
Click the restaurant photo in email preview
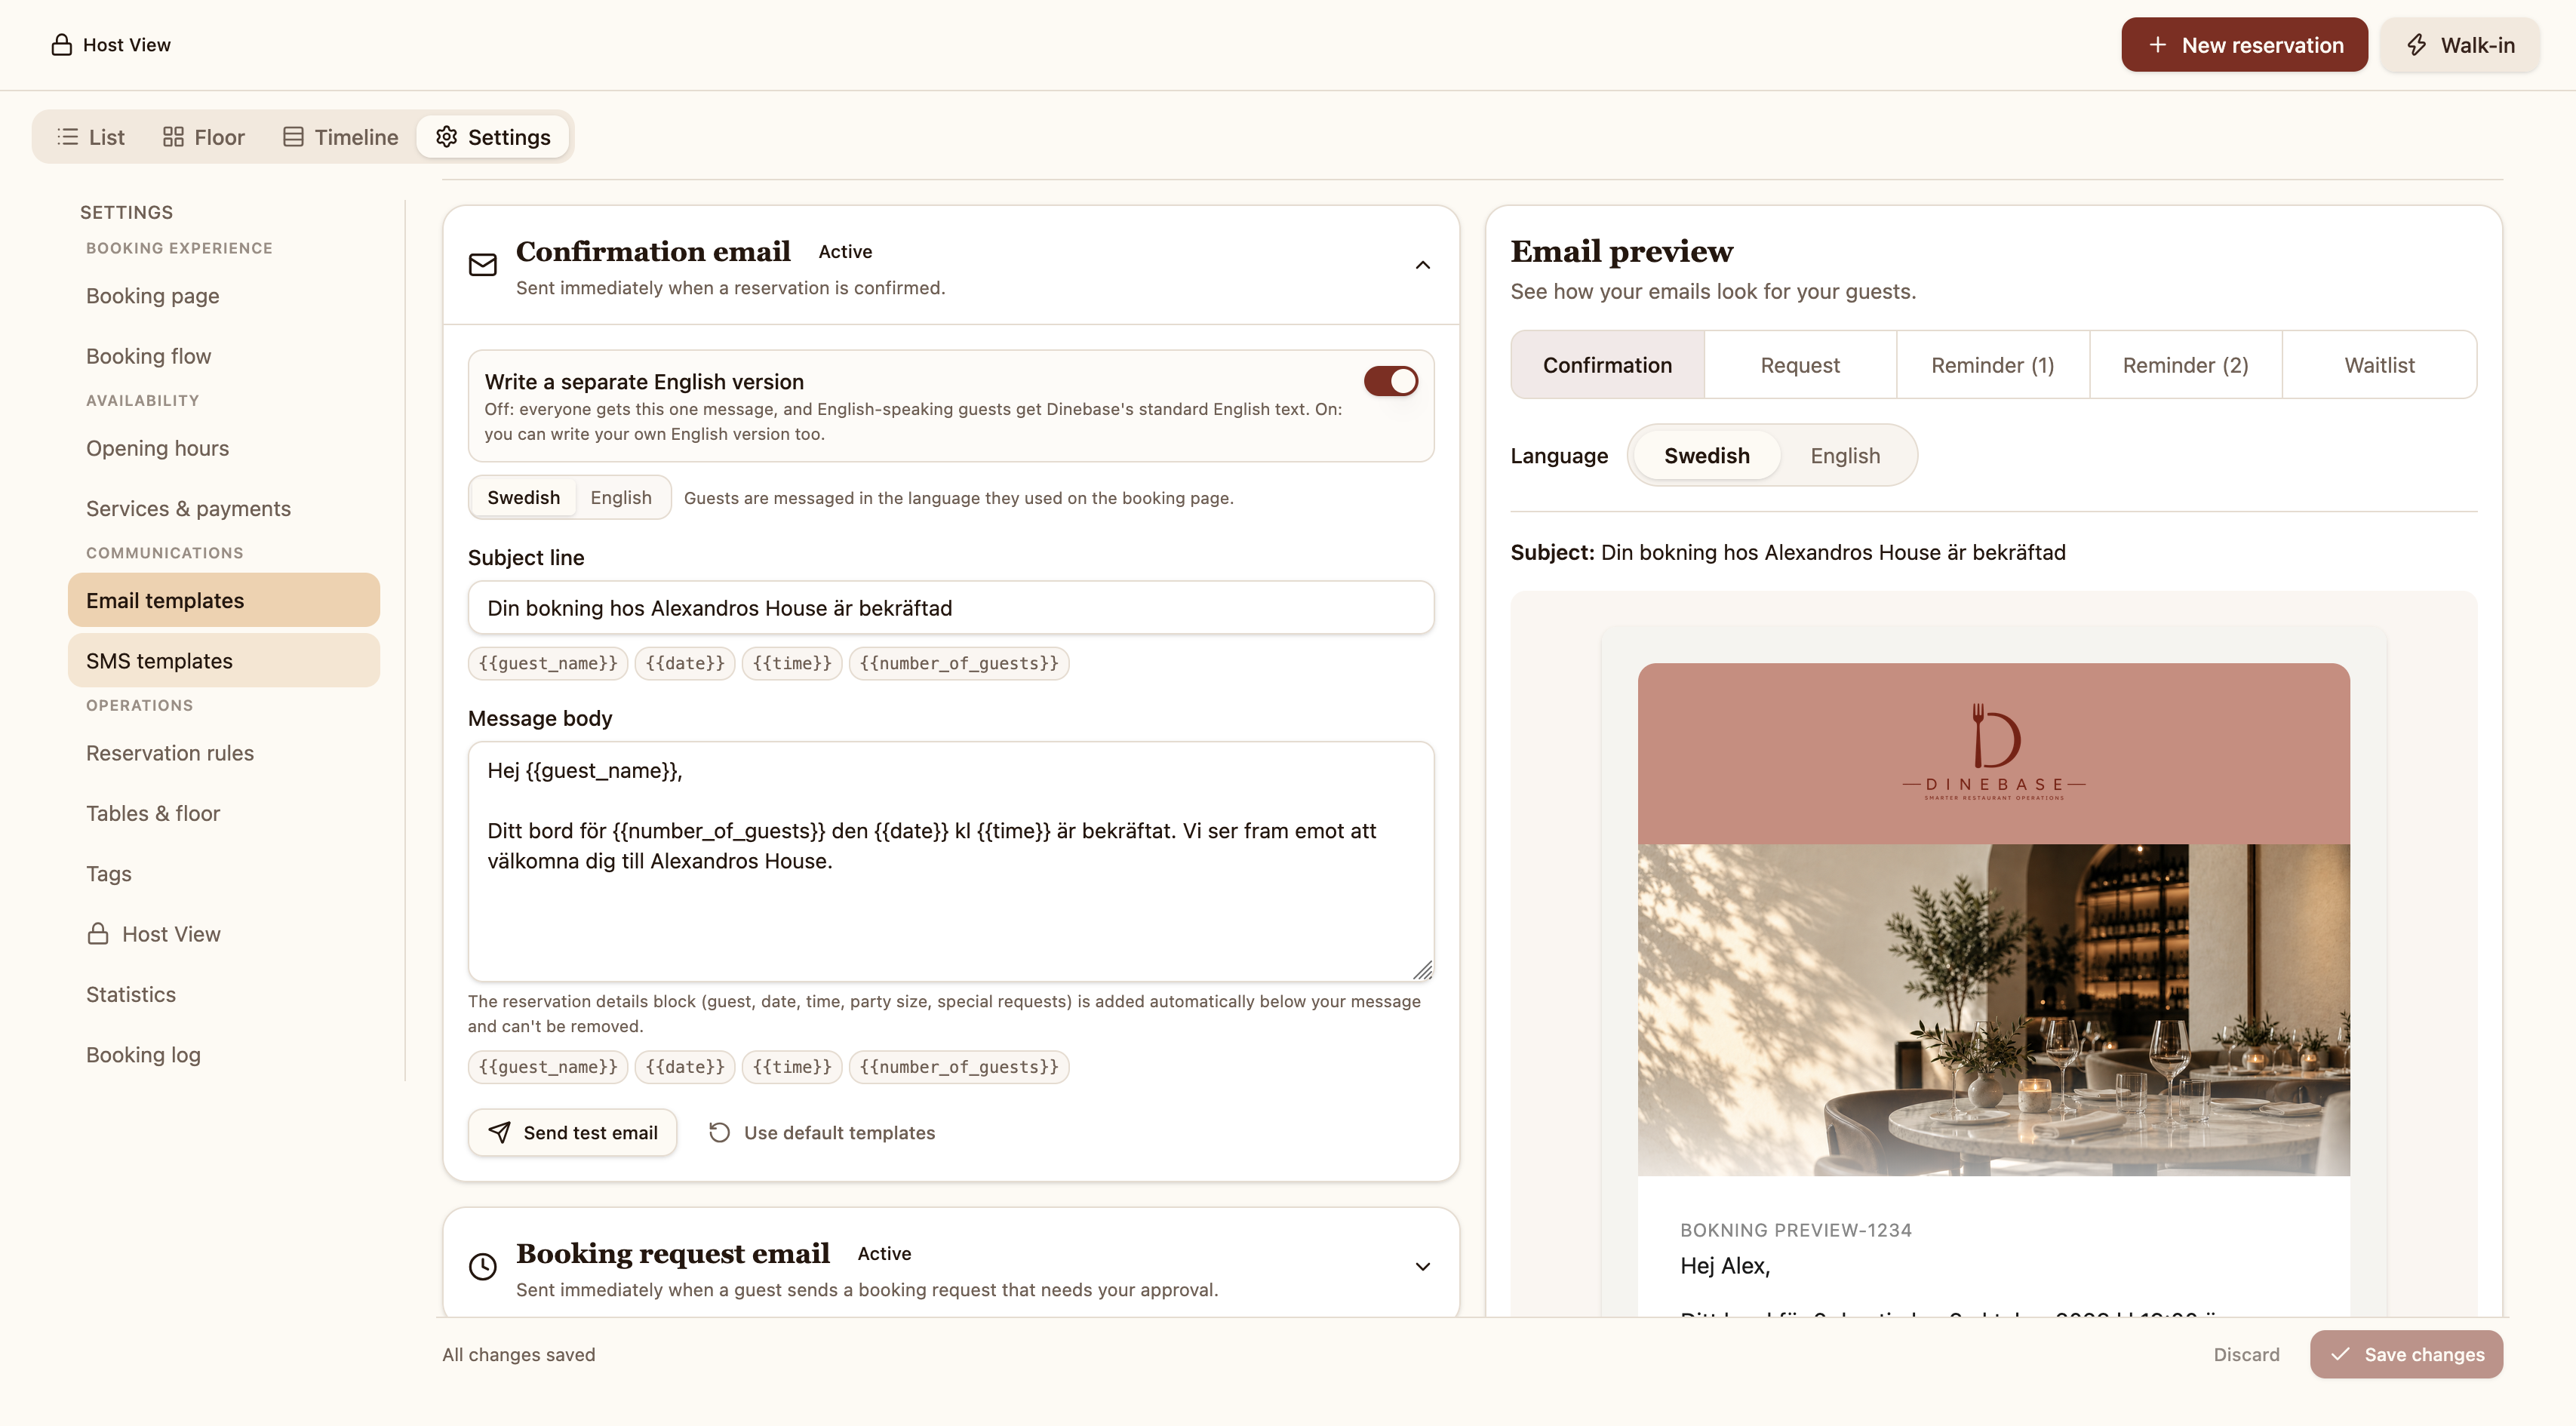[1993, 1010]
